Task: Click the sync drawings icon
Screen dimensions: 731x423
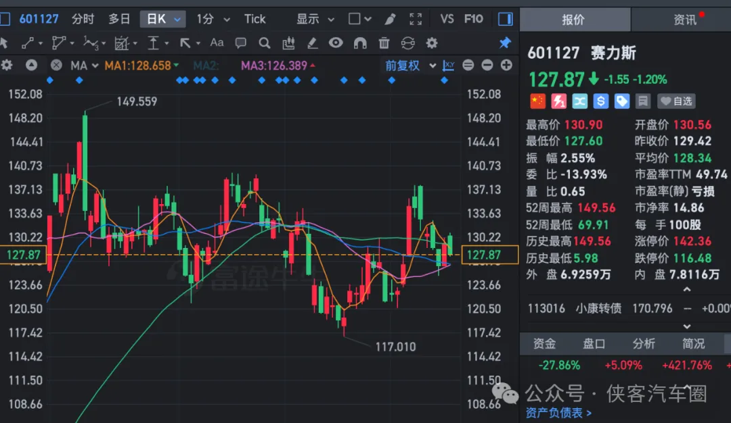Action: (408, 43)
